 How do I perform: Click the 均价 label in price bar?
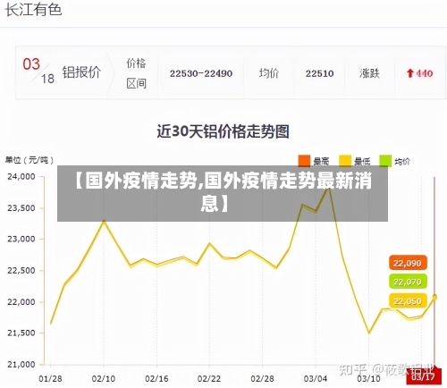pos(269,73)
